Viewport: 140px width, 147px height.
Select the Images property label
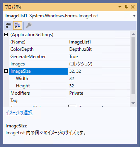(x=17, y=64)
